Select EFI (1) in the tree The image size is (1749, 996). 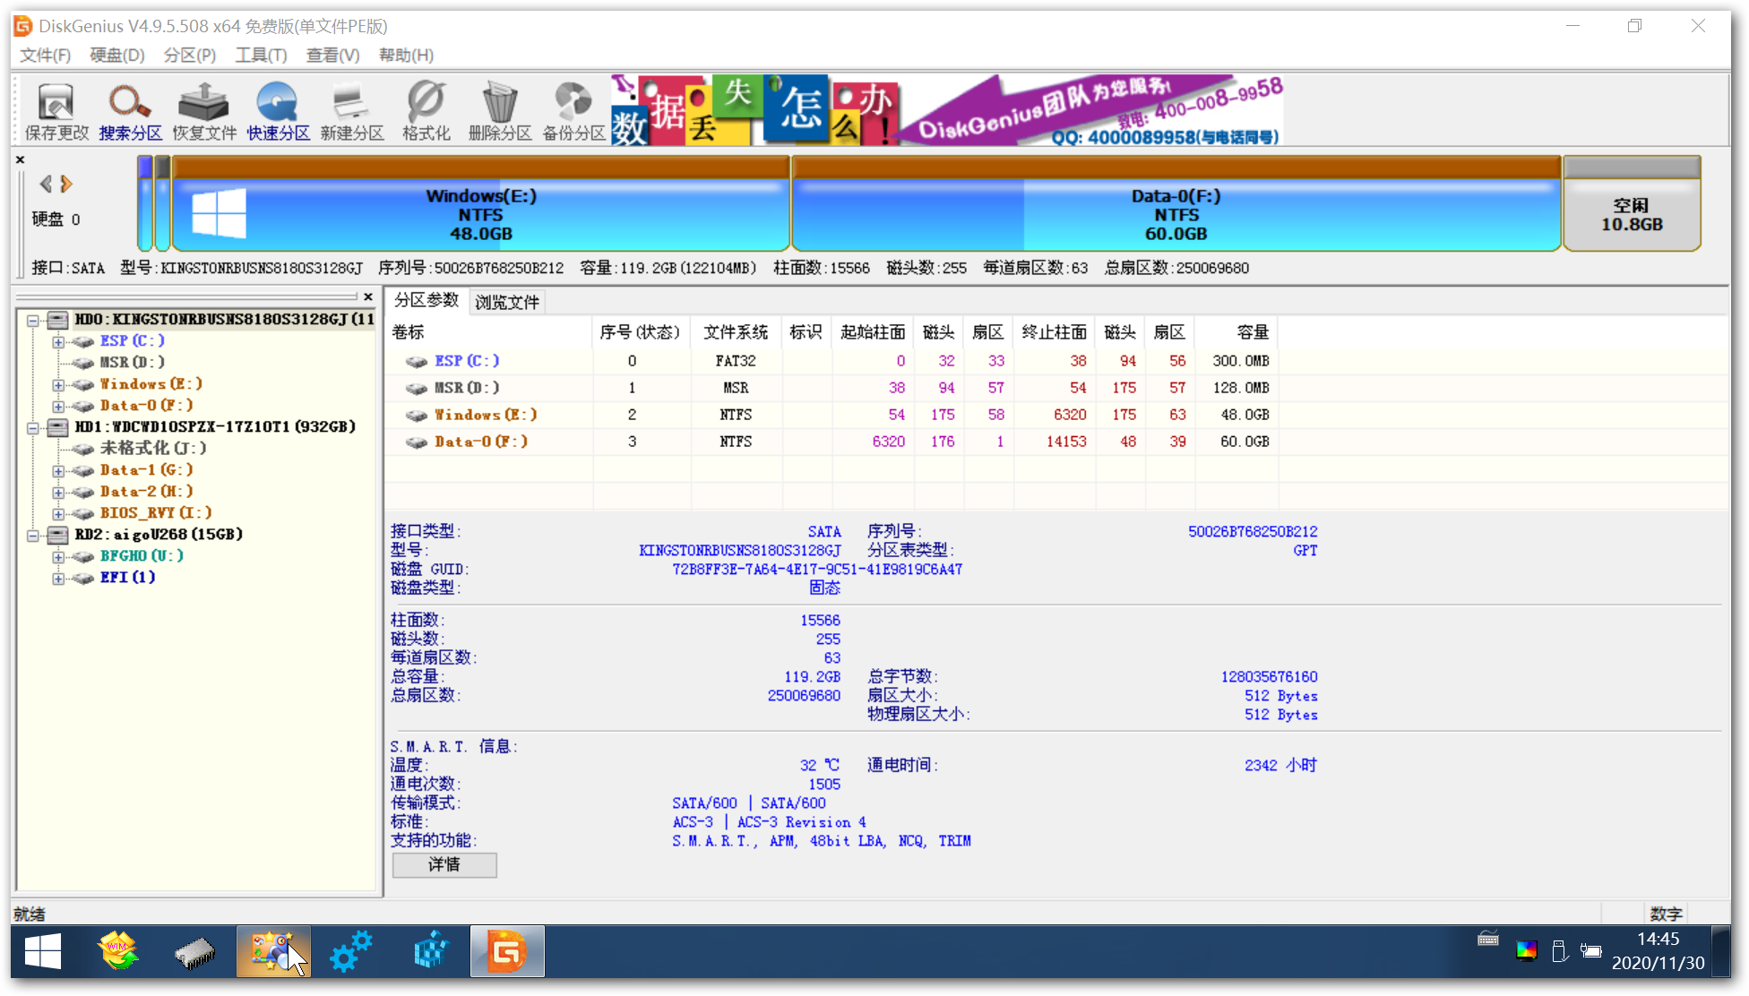click(x=127, y=577)
